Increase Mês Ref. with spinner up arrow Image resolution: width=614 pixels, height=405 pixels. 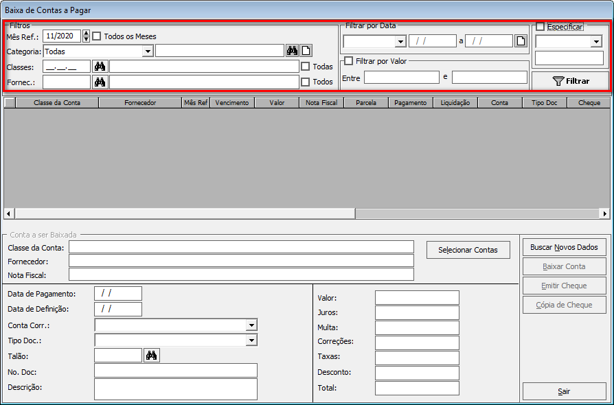86,33
